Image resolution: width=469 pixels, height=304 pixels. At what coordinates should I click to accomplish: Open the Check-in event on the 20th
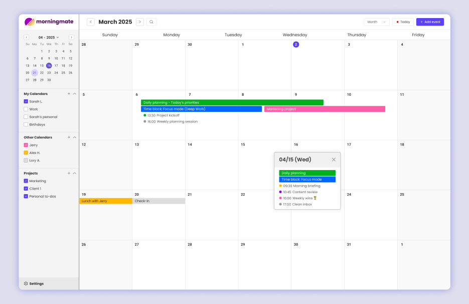159,201
